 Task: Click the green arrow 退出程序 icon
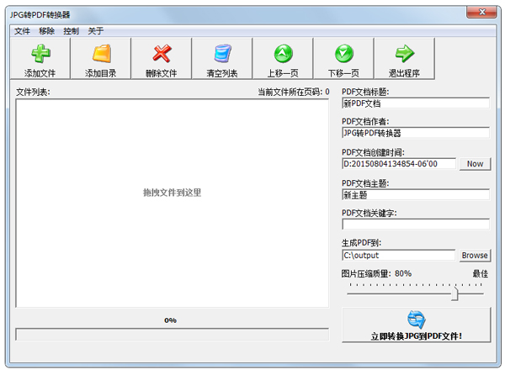click(x=405, y=54)
